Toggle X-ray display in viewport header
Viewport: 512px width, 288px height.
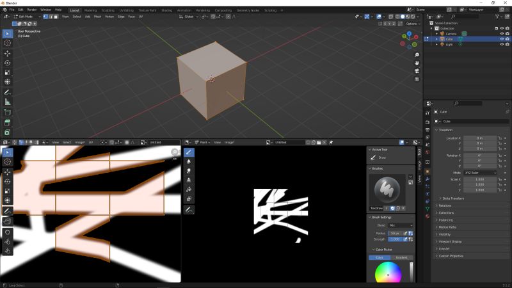(x=391, y=17)
